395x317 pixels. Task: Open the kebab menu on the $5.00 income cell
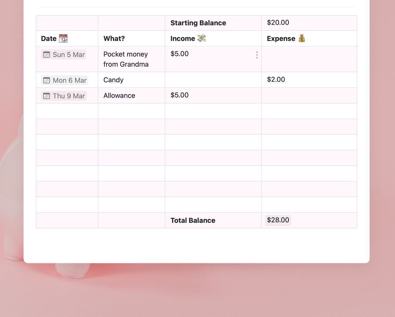point(256,55)
